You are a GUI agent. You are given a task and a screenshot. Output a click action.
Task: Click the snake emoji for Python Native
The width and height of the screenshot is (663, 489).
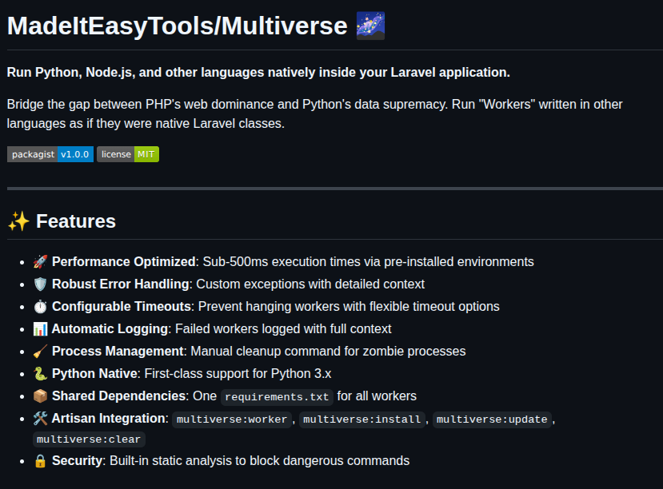(x=40, y=374)
